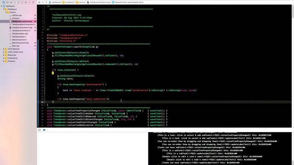This screenshot has height=165, width=294.
Task: Open MainComponent.cpp in the navigator
Action: tap(20, 43)
